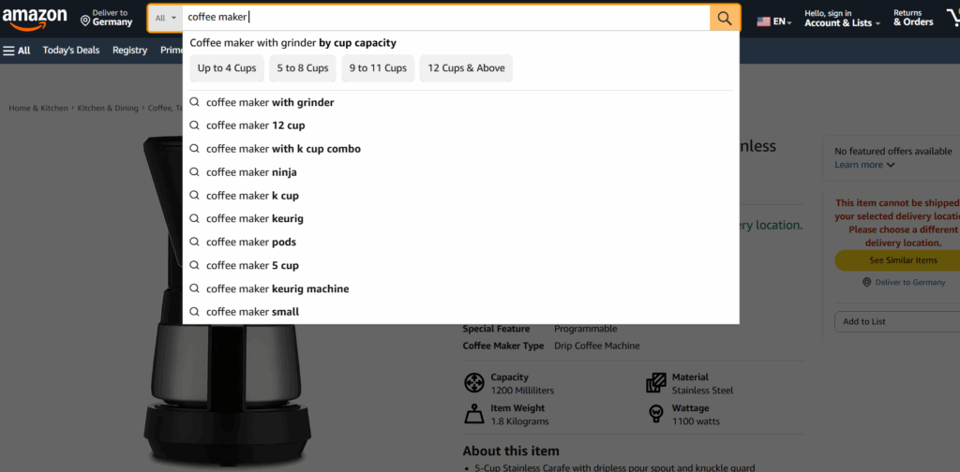Click the Wattage light bulb icon
This screenshot has width=960, height=472.
coord(656,414)
